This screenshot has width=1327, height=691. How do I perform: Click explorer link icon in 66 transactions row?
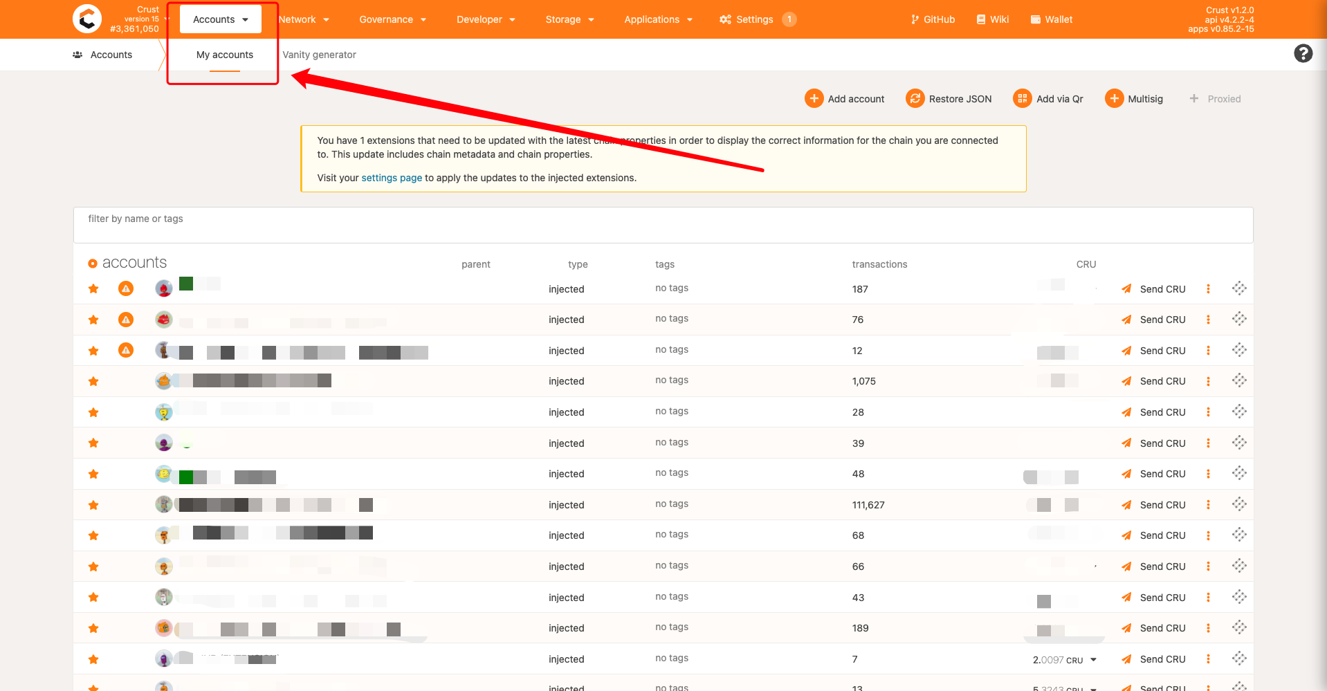[1239, 566]
